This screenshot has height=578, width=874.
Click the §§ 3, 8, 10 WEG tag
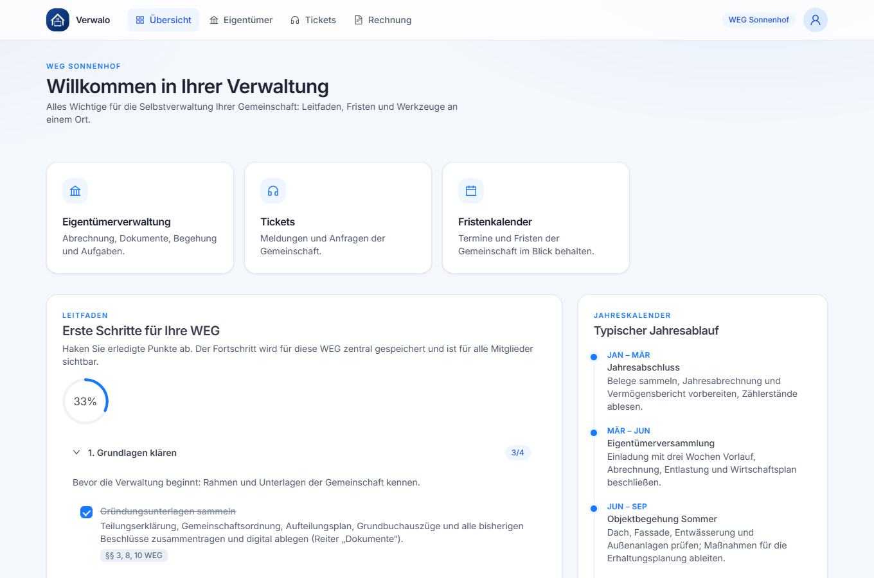[x=134, y=556]
